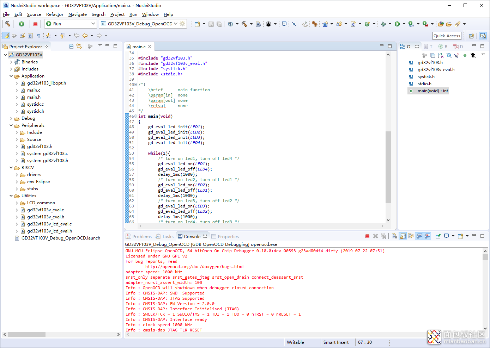The height and width of the screenshot is (348, 490).
Task: Click the red Stop button in launch bar
Action: click(35, 24)
